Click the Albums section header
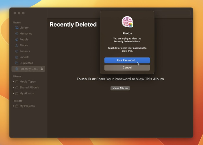 (17, 76)
